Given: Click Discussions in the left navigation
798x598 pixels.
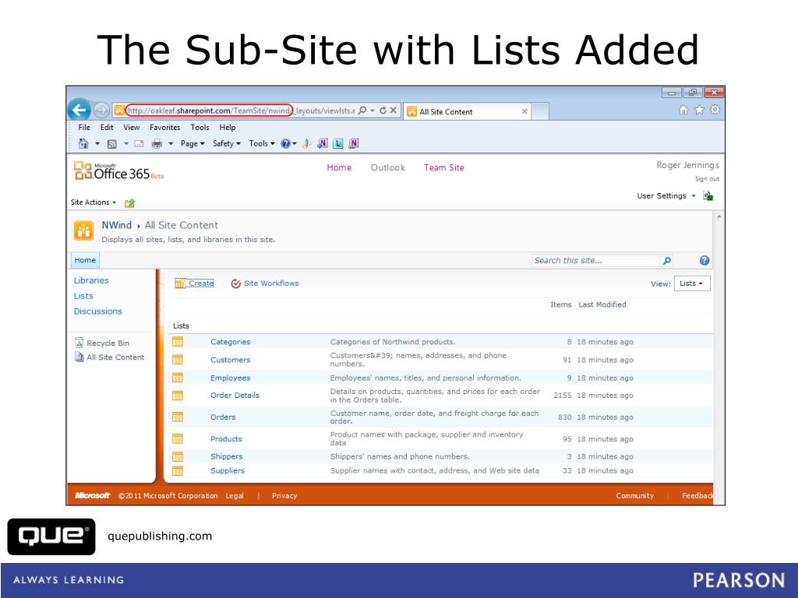Looking at the screenshot, I should [97, 311].
